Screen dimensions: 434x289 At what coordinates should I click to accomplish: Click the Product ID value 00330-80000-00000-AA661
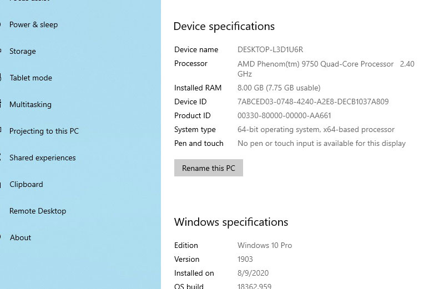(x=284, y=115)
